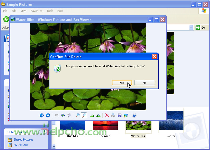Open the Tools menu
This screenshot has height=150, width=210.
tap(50, 11)
